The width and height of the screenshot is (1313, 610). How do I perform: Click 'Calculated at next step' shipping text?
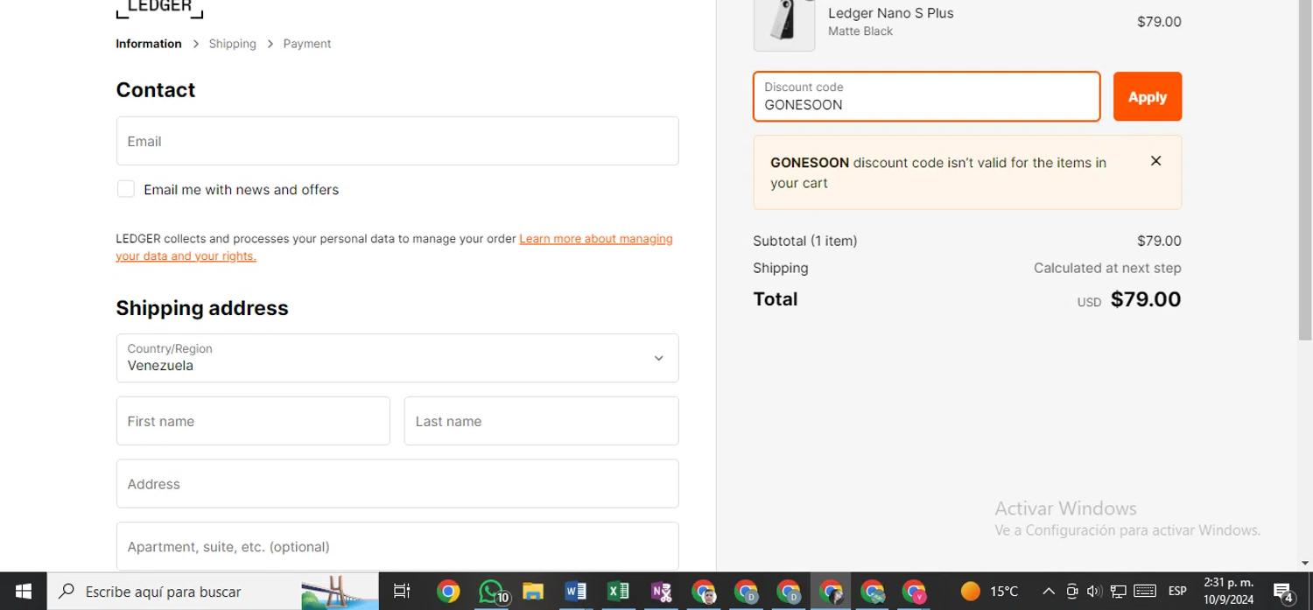[x=1107, y=268]
